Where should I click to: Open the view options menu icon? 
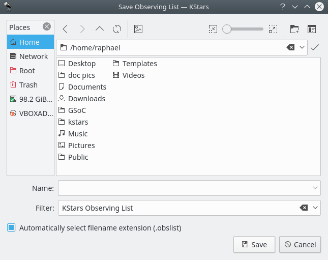(311, 30)
